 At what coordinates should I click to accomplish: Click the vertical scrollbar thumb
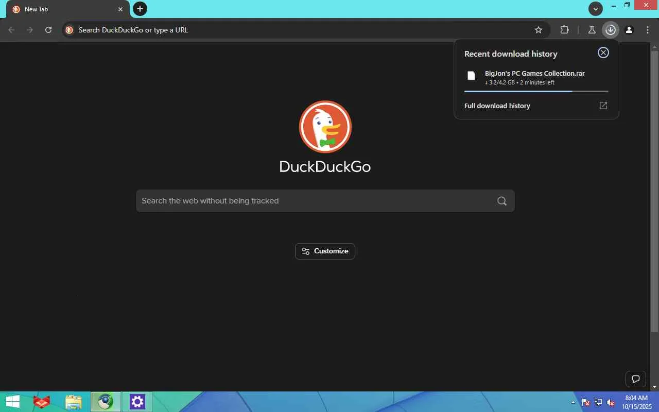[655, 192]
